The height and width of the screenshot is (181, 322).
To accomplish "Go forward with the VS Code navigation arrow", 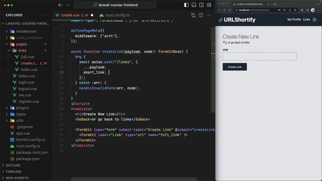I will point(68,5).
